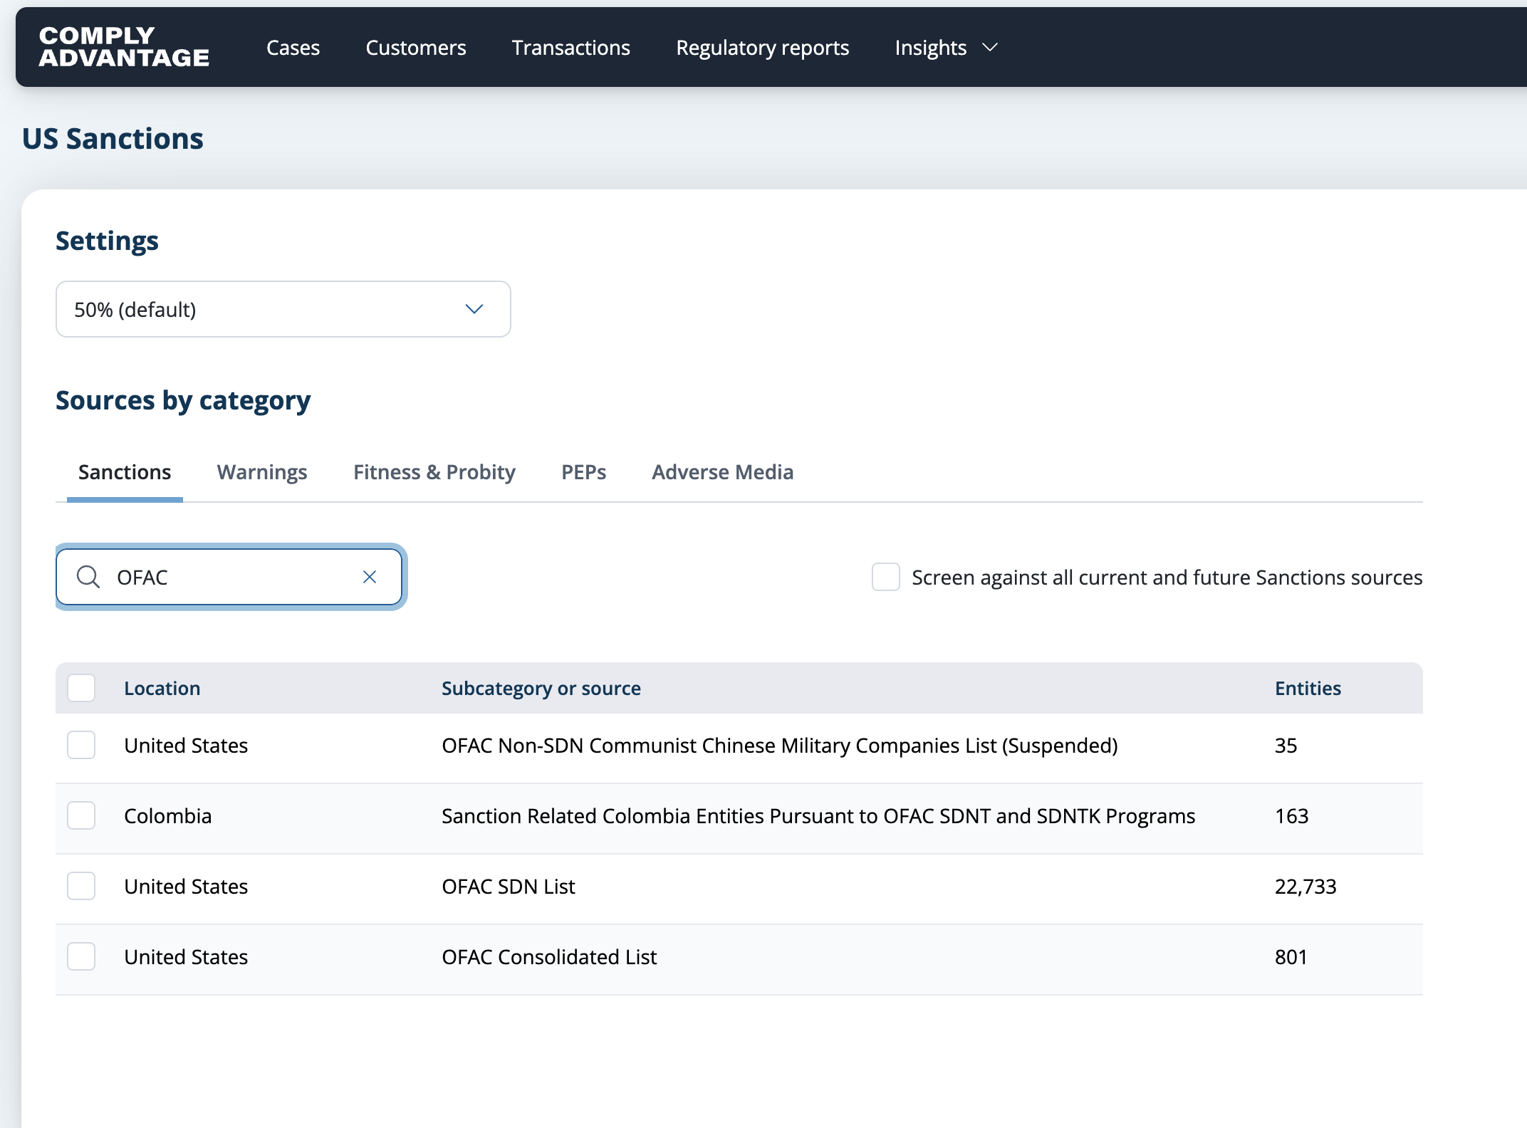Click the OFAC Consolidated List source name

[549, 957]
